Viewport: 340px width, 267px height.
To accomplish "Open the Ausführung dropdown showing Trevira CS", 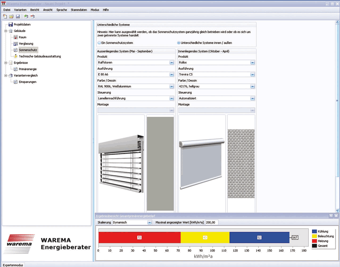I will point(252,74).
